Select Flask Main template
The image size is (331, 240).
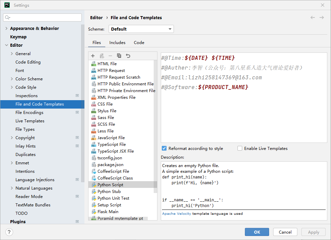point(108,212)
